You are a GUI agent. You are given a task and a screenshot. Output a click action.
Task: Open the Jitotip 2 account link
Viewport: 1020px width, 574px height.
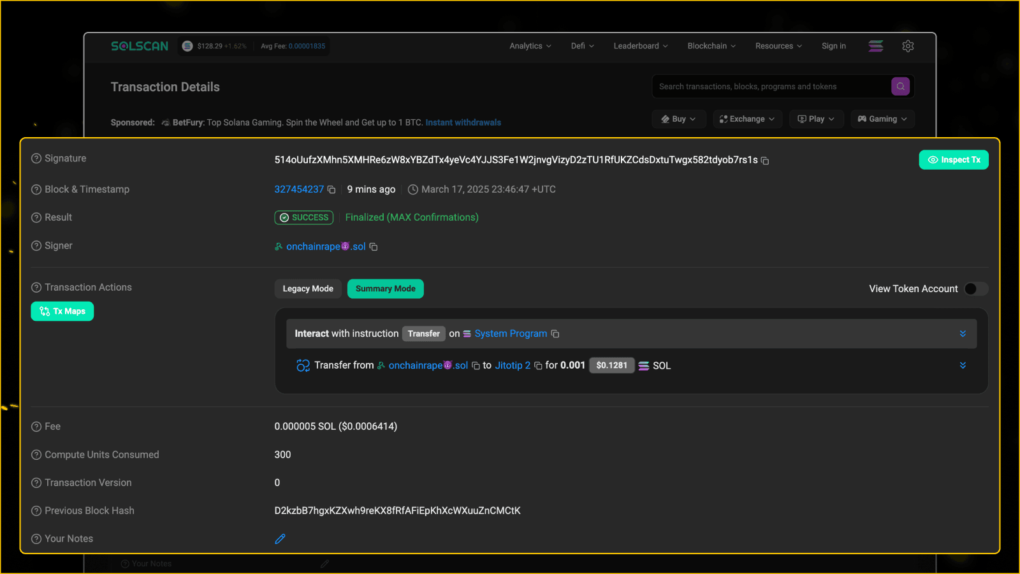point(513,365)
